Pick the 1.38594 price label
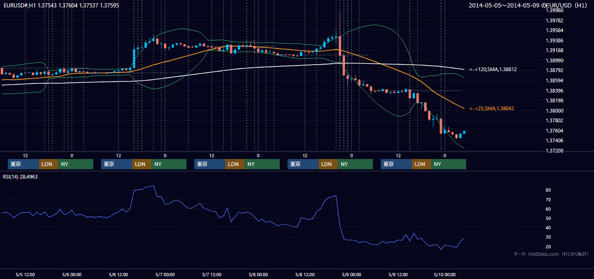The width and height of the screenshot is (594, 279). (x=554, y=80)
